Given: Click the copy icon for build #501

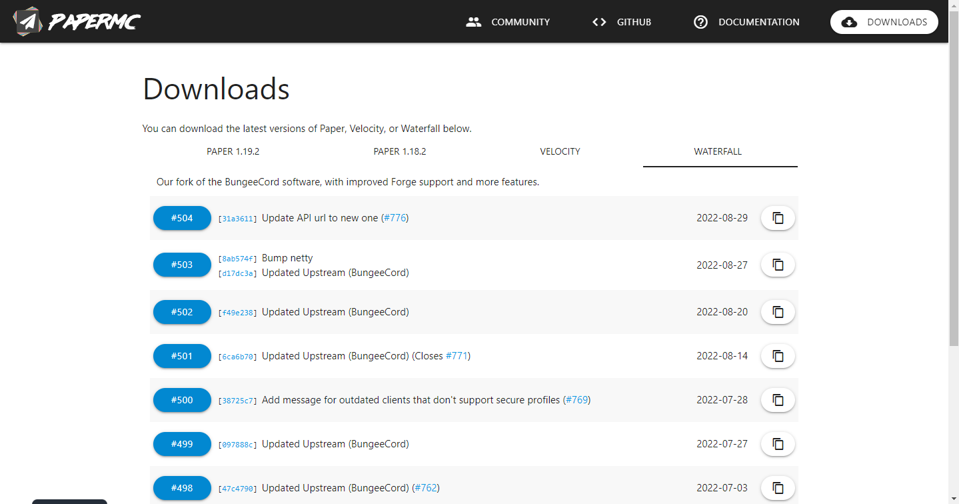Looking at the screenshot, I should point(777,355).
